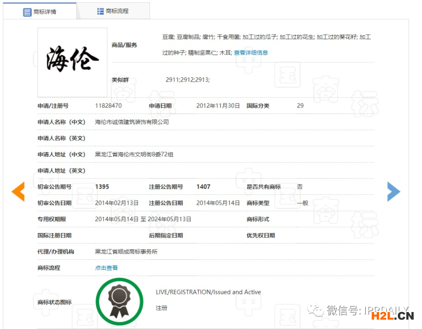Click the H2L.CN logo
Image resolution: width=422 pixels, height=329 pixels.
392,317
